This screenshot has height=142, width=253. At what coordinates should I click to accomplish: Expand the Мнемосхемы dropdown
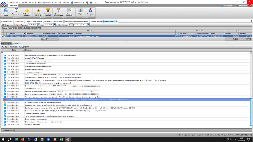[x=91, y=15]
